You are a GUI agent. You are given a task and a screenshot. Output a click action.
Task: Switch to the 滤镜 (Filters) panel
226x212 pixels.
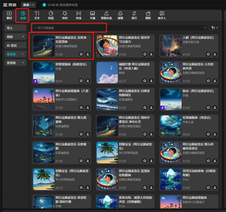tap(120, 15)
